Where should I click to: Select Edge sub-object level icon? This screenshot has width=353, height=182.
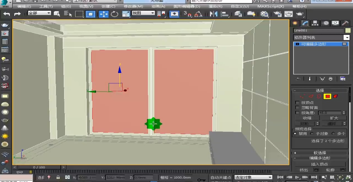point(311,97)
